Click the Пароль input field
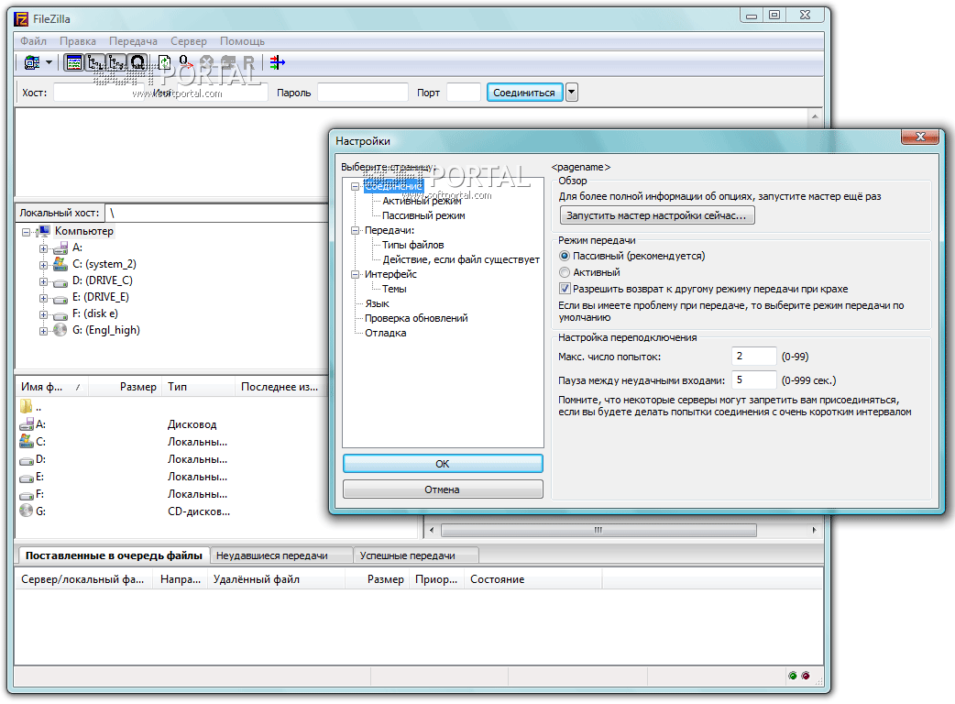The width and height of the screenshot is (955, 704). 362,93
